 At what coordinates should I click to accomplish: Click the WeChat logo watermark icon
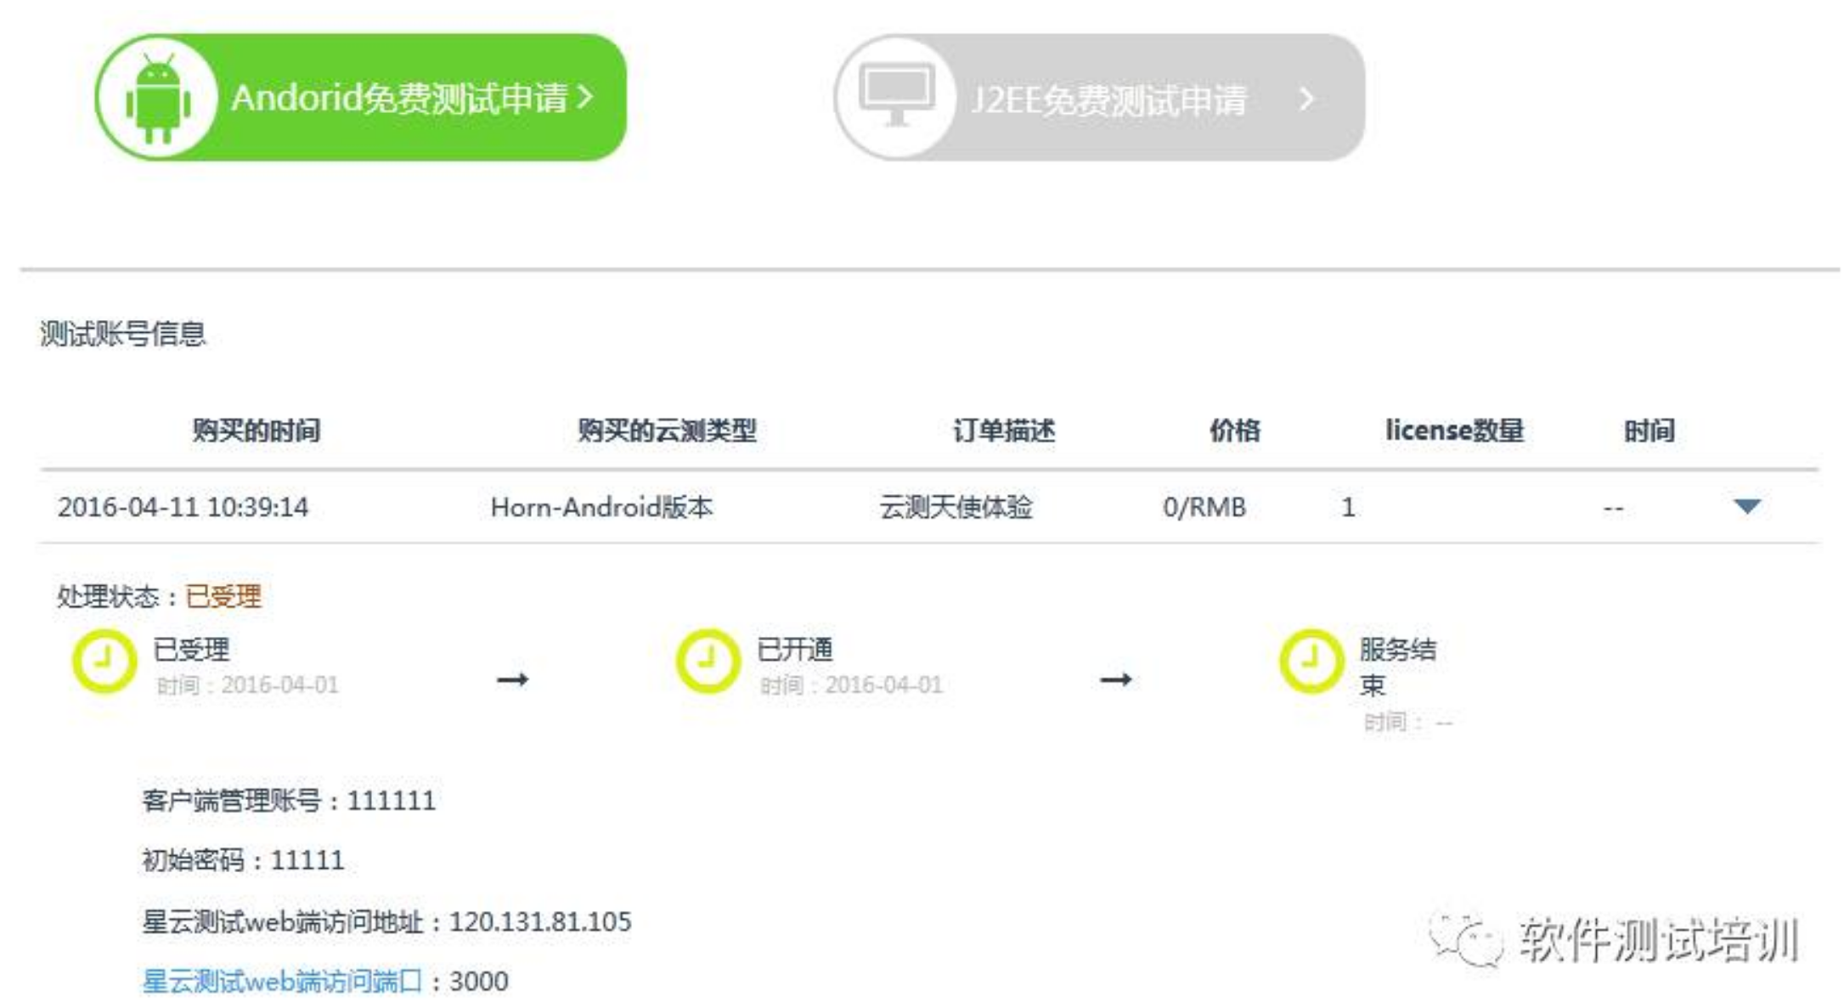[1467, 939]
